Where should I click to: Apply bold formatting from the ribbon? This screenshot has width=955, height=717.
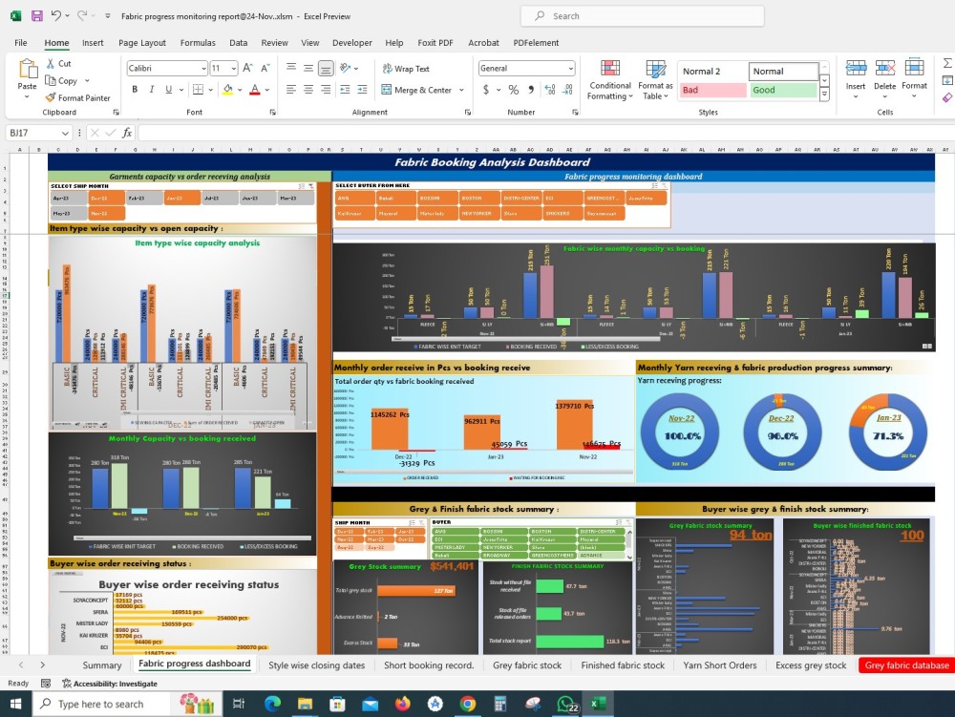click(x=135, y=88)
